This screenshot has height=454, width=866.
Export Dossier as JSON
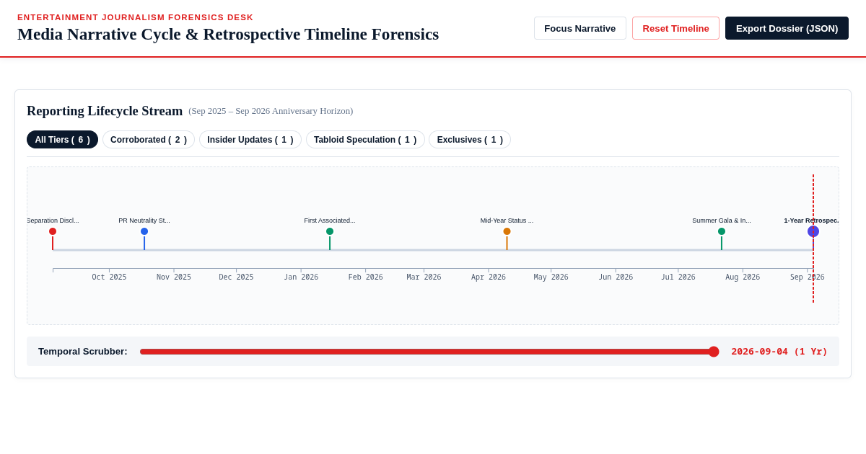pos(787,28)
